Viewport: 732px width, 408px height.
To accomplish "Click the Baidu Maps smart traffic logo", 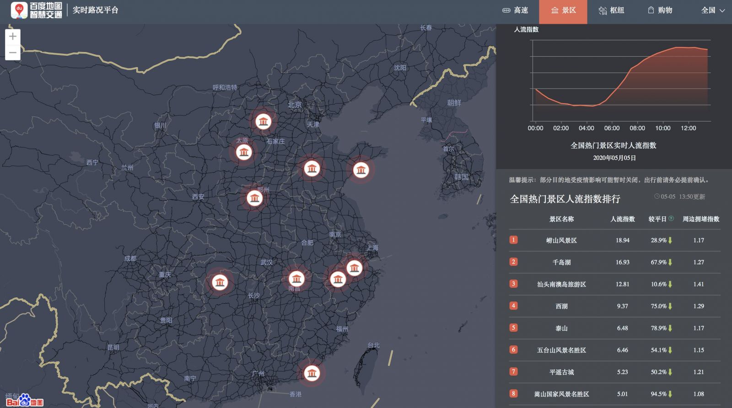I will click(x=37, y=10).
